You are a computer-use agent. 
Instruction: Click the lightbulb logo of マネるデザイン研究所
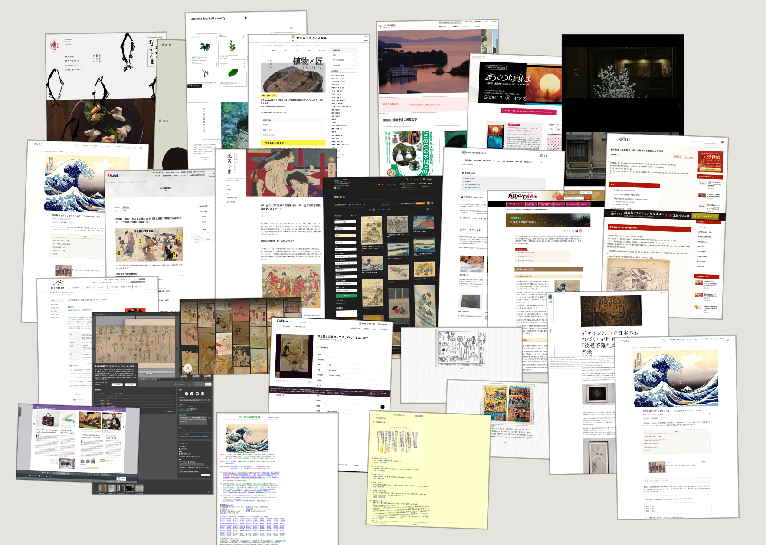coord(293,38)
